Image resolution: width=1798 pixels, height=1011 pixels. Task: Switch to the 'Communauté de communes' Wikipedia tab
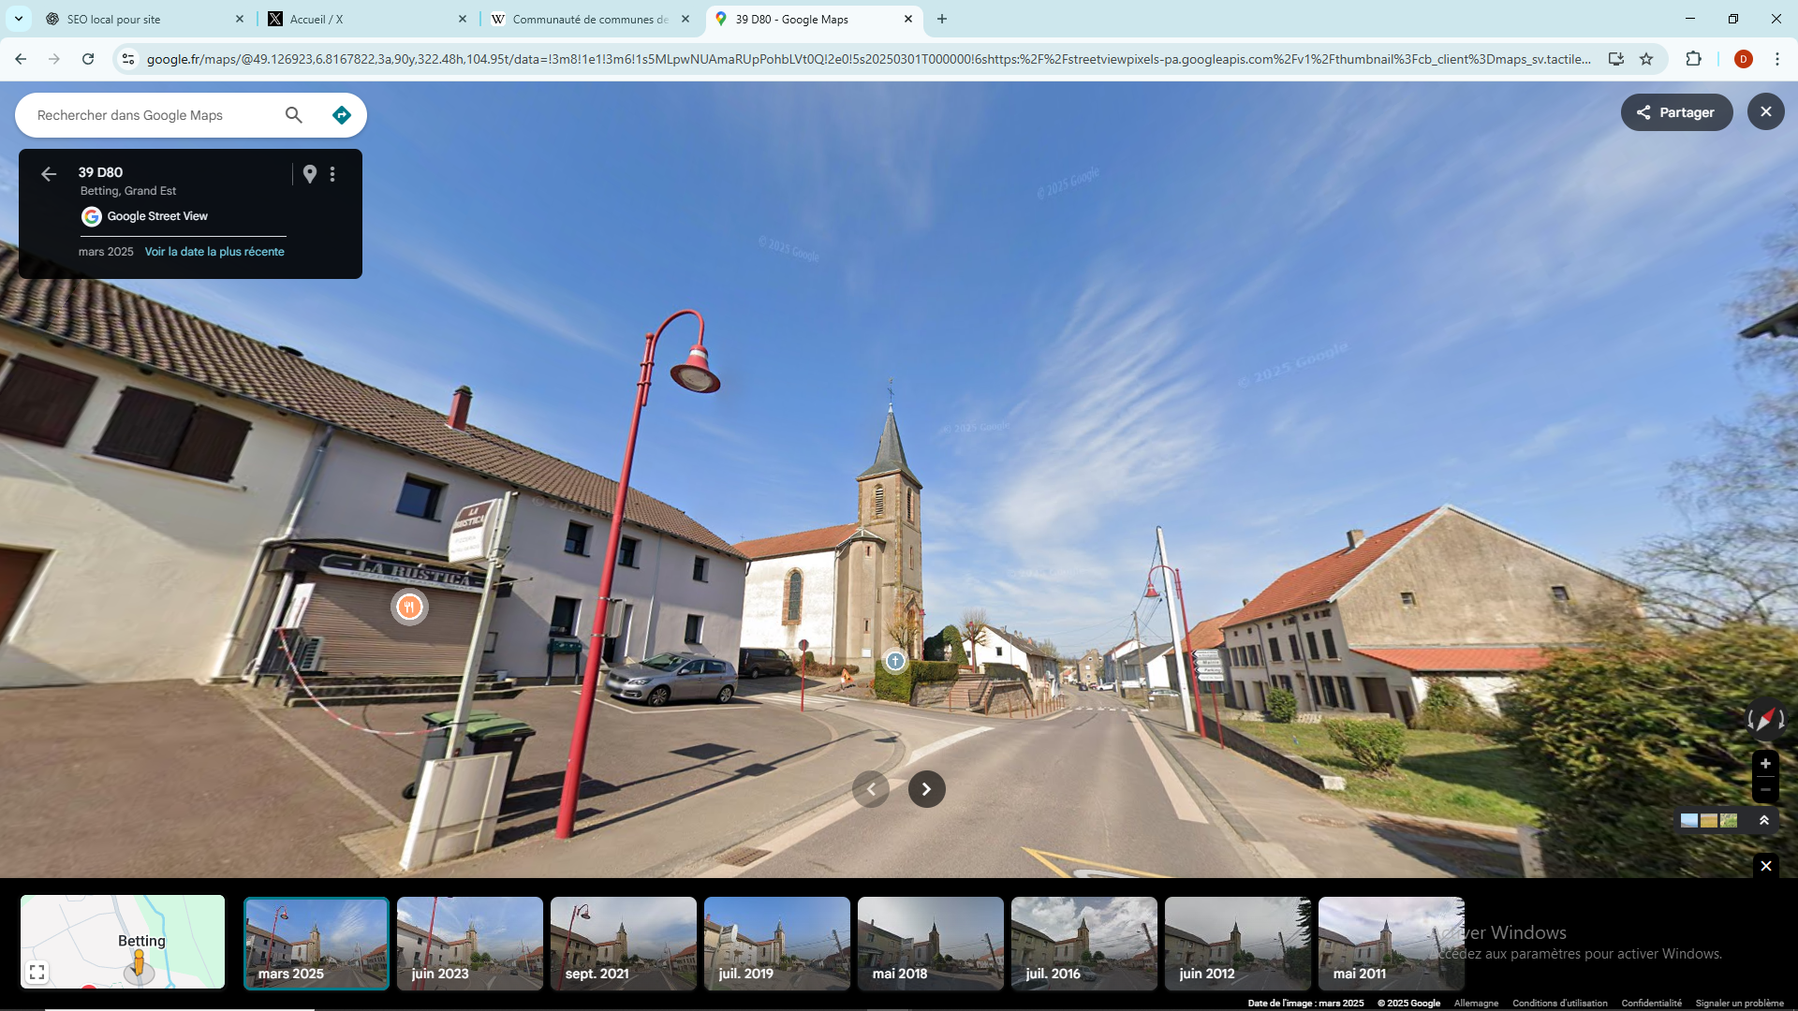[x=590, y=19]
